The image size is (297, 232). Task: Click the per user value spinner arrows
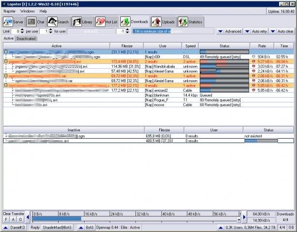coord(51,31)
